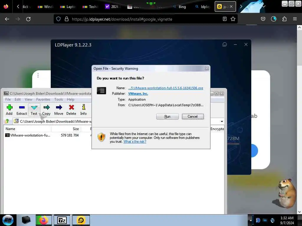Click the shield tracking protection icon
The height and width of the screenshot is (226, 302).
pos(58,19)
